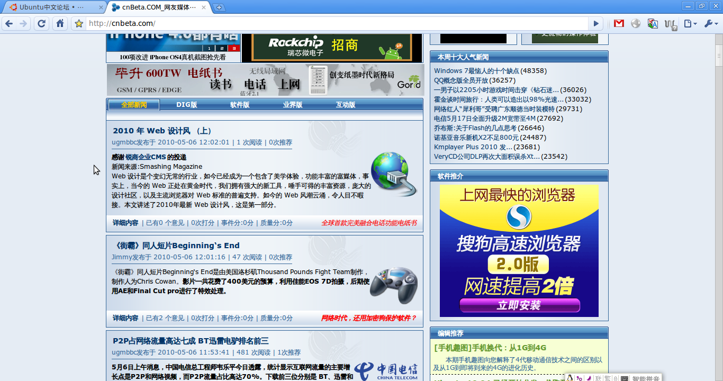
Task: Open the 互动版 tab
Action: click(x=345, y=105)
